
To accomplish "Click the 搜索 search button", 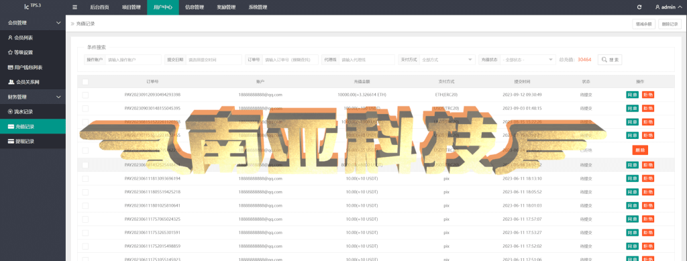I will click(610, 60).
